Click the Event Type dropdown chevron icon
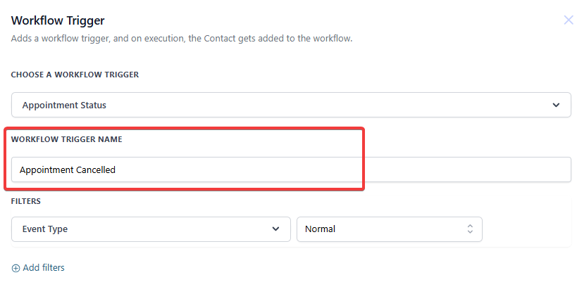The height and width of the screenshot is (301, 577). pyautogui.click(x=275, y=229)
